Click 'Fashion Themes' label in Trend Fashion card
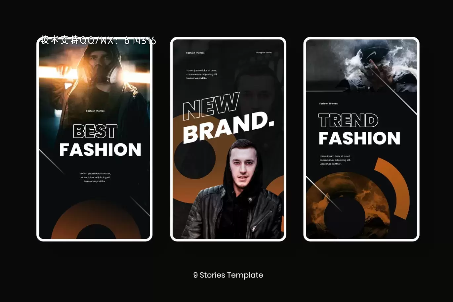This screenshot has width=453, height=302. (x=328, y=104)
